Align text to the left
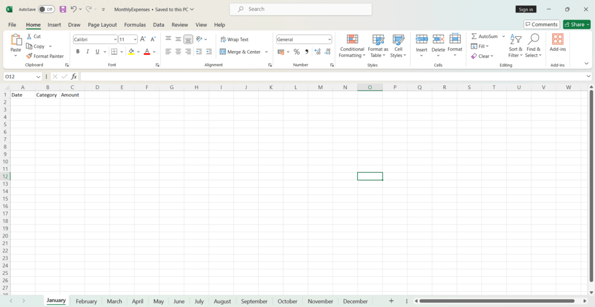The width and height of the screenshot is (595, 307). pyautogui.click(x=168, y=52)
